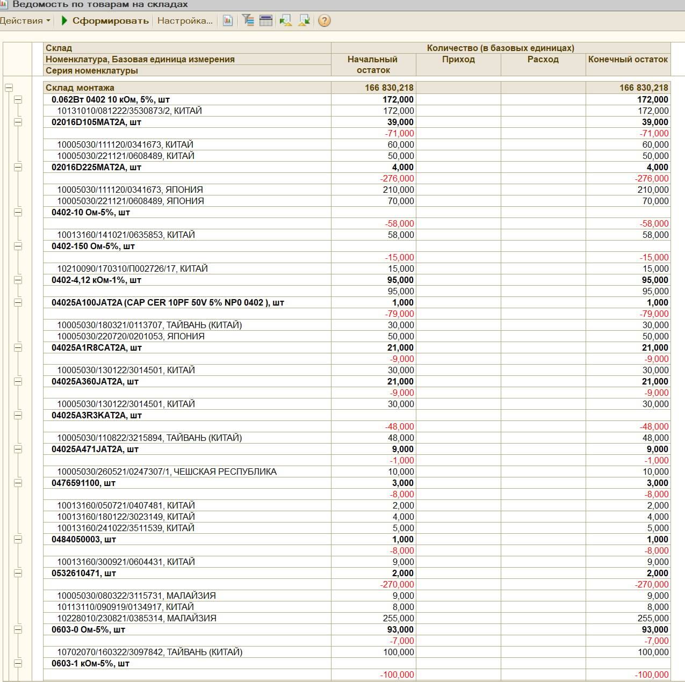Image resolution: width=685 pixels, height=682 pixels.
Task: Click the chart report icon in the toolbar
Action: 228,21
